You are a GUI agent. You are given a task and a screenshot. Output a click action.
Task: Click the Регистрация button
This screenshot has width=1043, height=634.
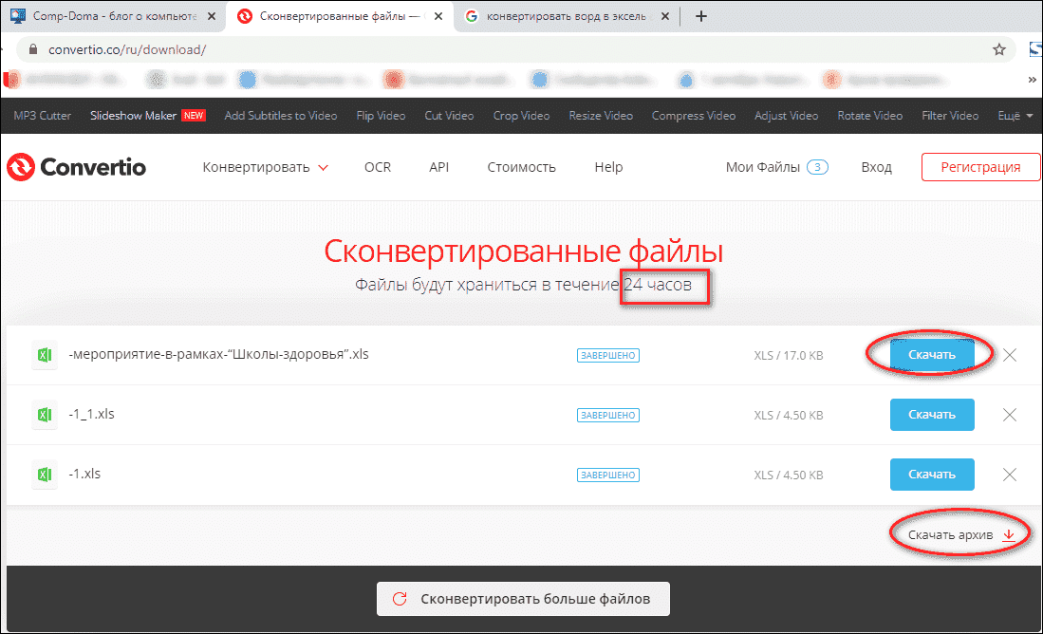[980, 166]
